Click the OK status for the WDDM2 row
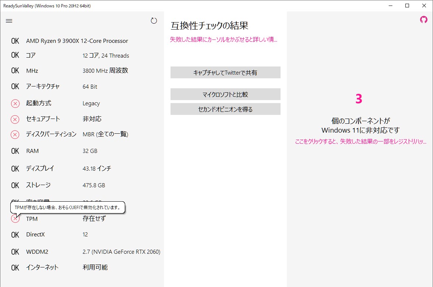Screen dimensions: 433x287 15,251
